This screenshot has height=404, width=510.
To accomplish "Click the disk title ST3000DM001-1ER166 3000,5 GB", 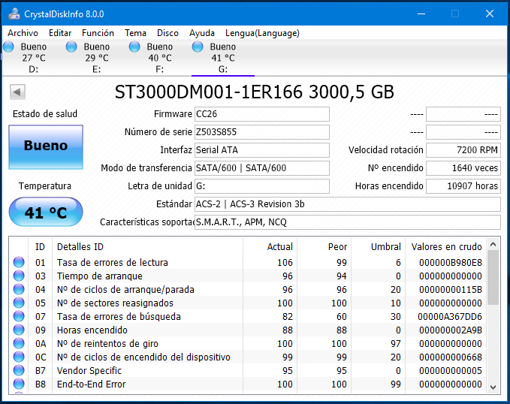I will pyautogui.click(x=255, y=92).
